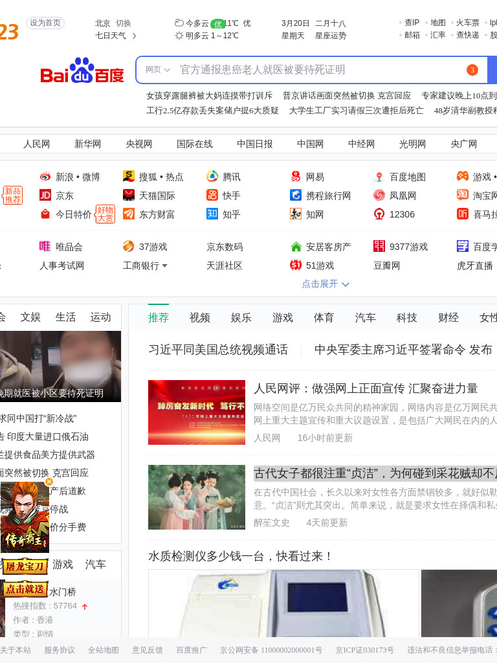The height and width of the screenshot is (663, 497).
Task: Open the Taobao 淘宝 icon
Action: click(463, 196)
